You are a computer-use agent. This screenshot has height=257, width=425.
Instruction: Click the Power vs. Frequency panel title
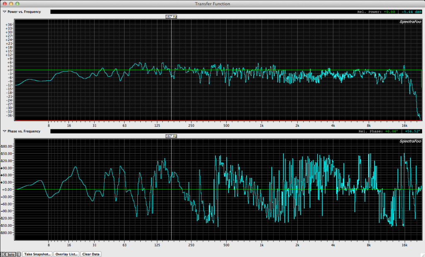24,12
